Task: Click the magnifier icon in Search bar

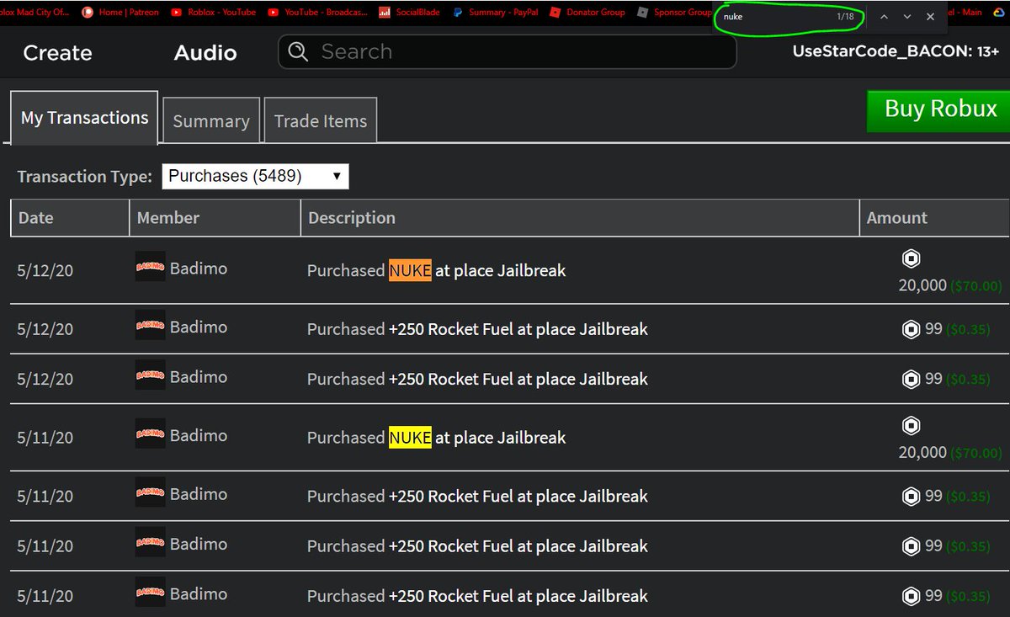Action: pos(298,52)
